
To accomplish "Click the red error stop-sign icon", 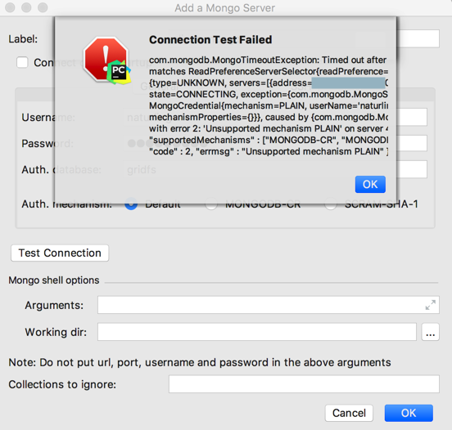I will (x=106, y=58).
